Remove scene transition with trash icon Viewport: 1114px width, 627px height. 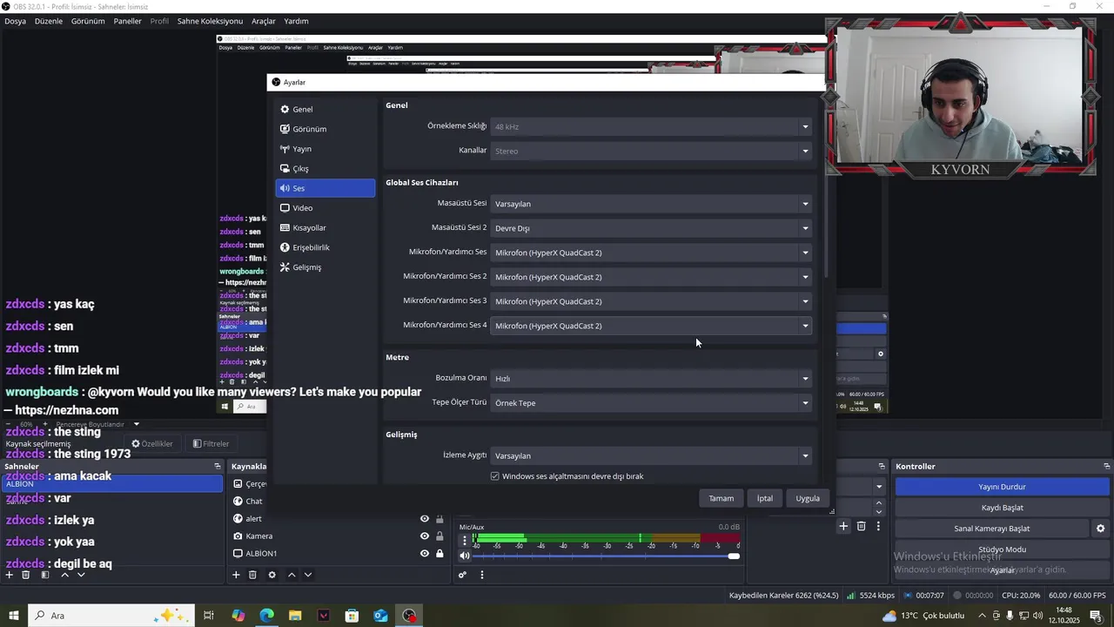tap(861, 526)
